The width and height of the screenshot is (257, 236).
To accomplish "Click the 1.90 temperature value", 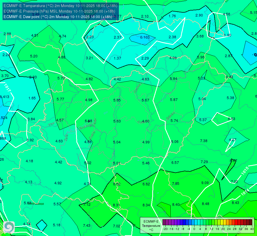I will coord(228,35).
